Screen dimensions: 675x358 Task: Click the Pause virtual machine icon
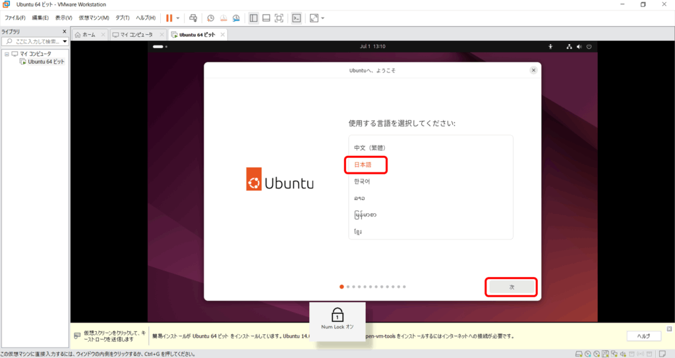click(169, 18)
